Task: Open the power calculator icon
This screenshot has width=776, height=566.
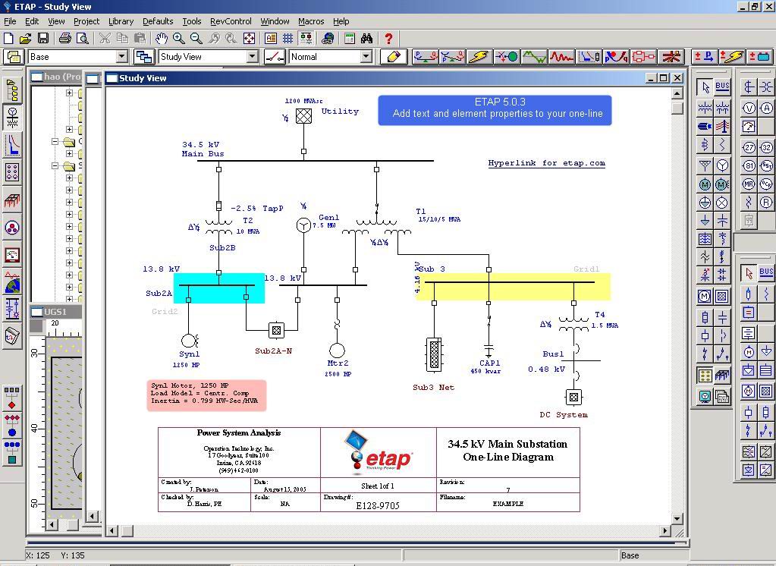Action: pyautogui.click(x=350, y=38)
